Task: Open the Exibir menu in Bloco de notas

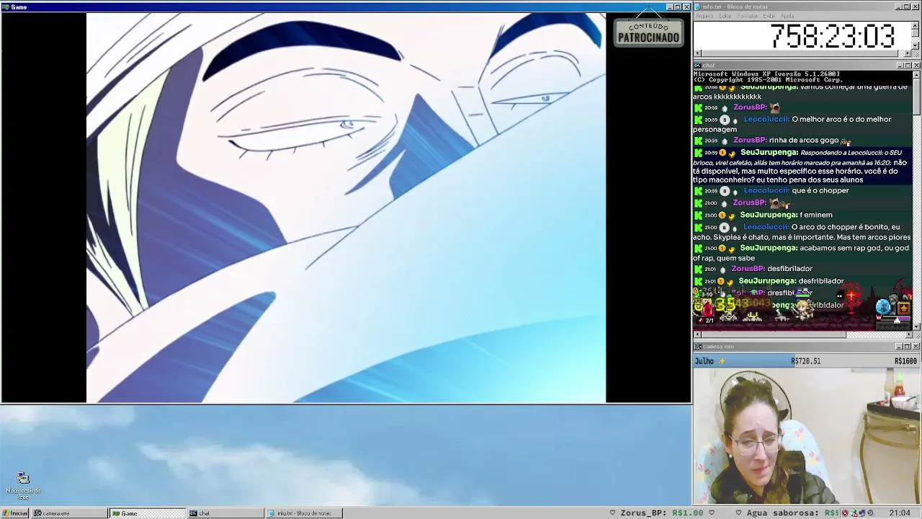Action: (769, 16)
